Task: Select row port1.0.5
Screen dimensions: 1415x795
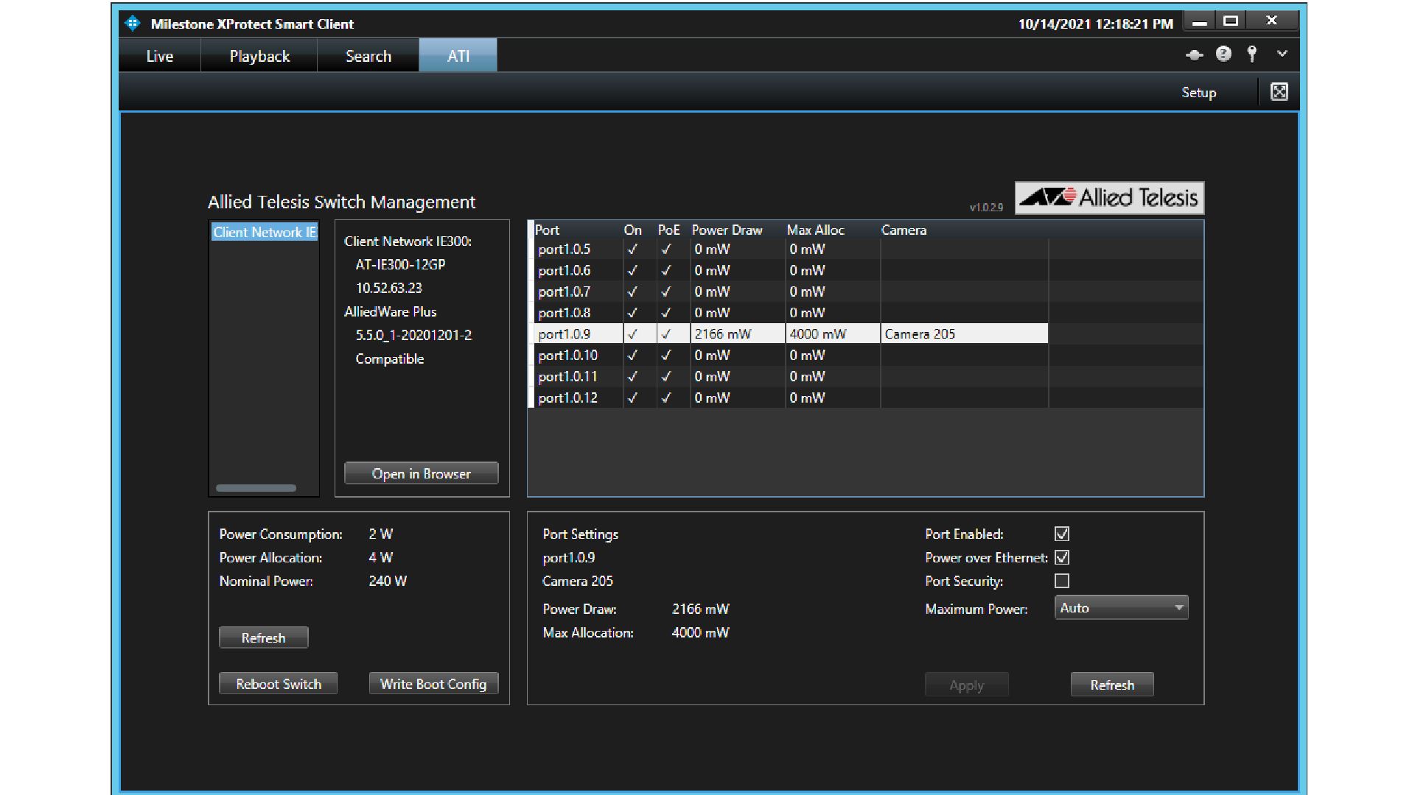Action: click(x=792, y=250)
